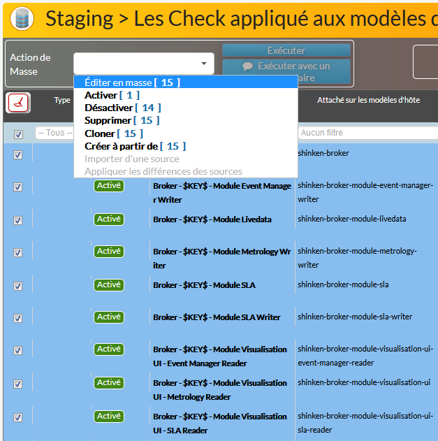
Task: Uncheck the Event Manager Reader row checkbox
Action: coord(17,350)
